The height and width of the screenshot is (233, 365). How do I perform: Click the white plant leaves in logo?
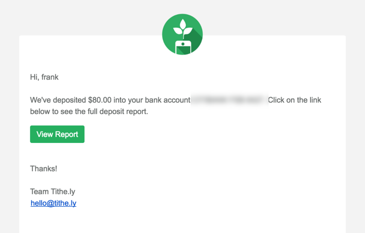182,27
